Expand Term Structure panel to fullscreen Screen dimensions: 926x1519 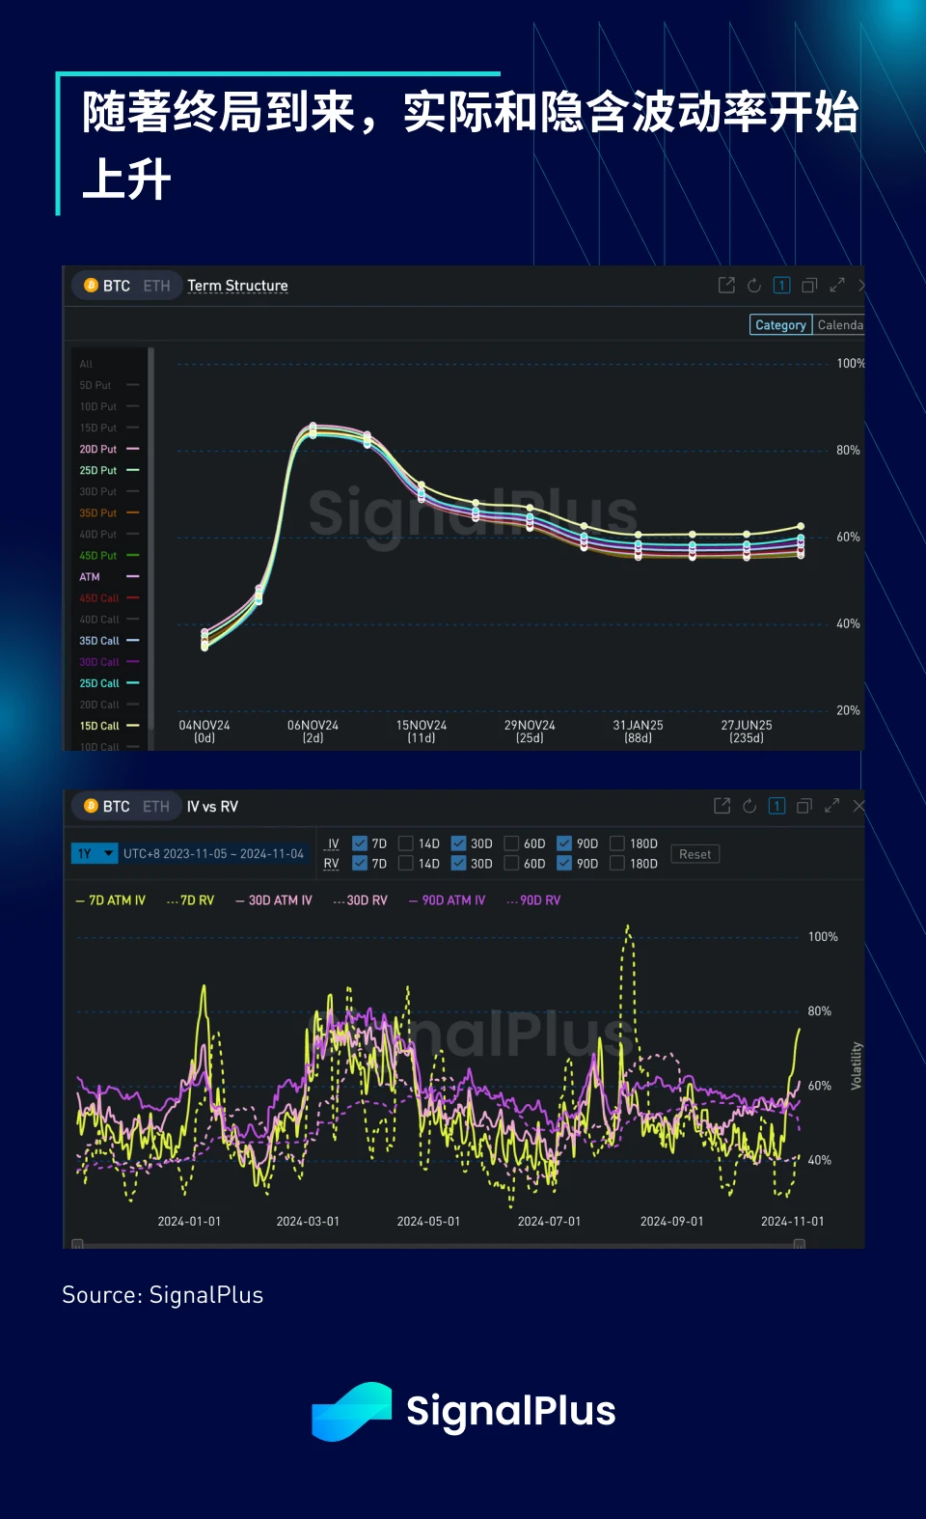837,286
